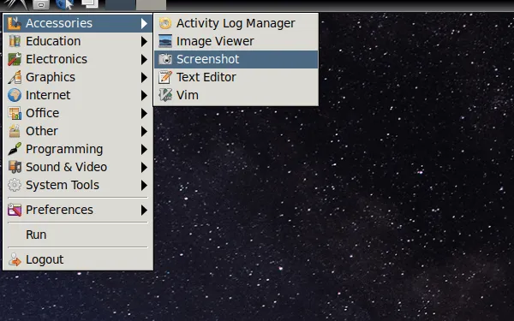Switch to the second workspace in pager
This screenshot has height=321, width=514.
151,5
